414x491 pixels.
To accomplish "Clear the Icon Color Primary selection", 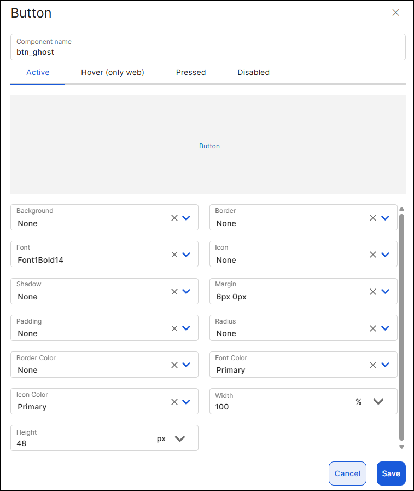I will coord(174,402).
